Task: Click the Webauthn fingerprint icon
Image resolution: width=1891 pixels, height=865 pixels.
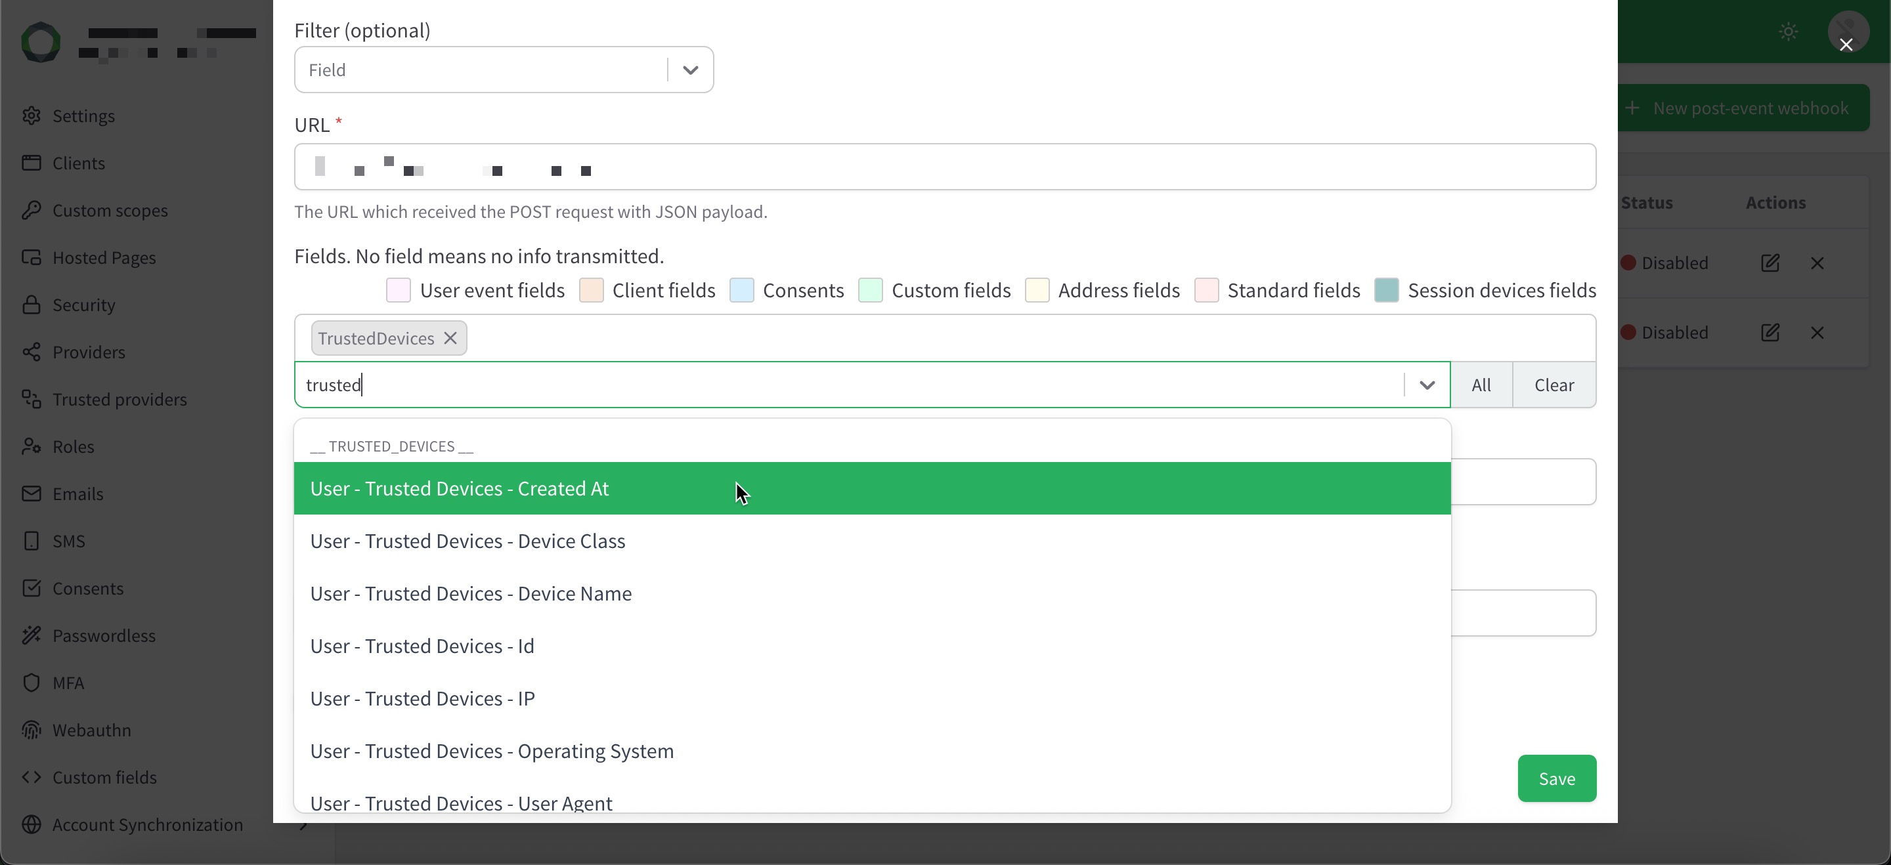Action: [31, 730]
